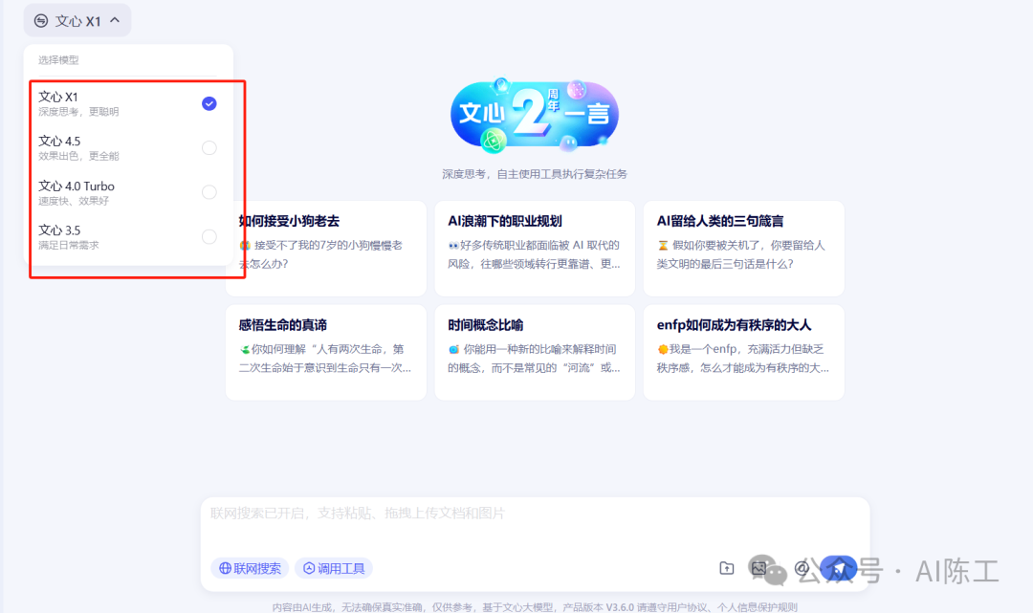The image size is (1033, 613).
Task: Toggle the 调用工具 tool calling option
Action: point(334,568)
